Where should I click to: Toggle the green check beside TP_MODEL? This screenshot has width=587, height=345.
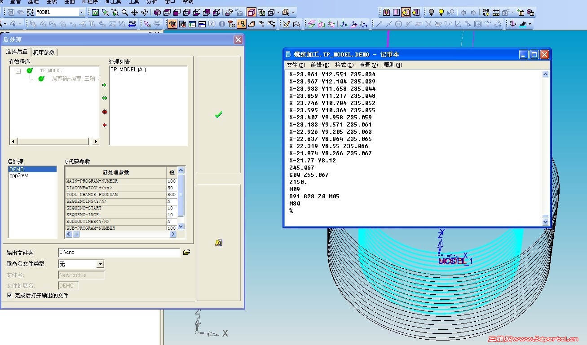tap(30, 70)
